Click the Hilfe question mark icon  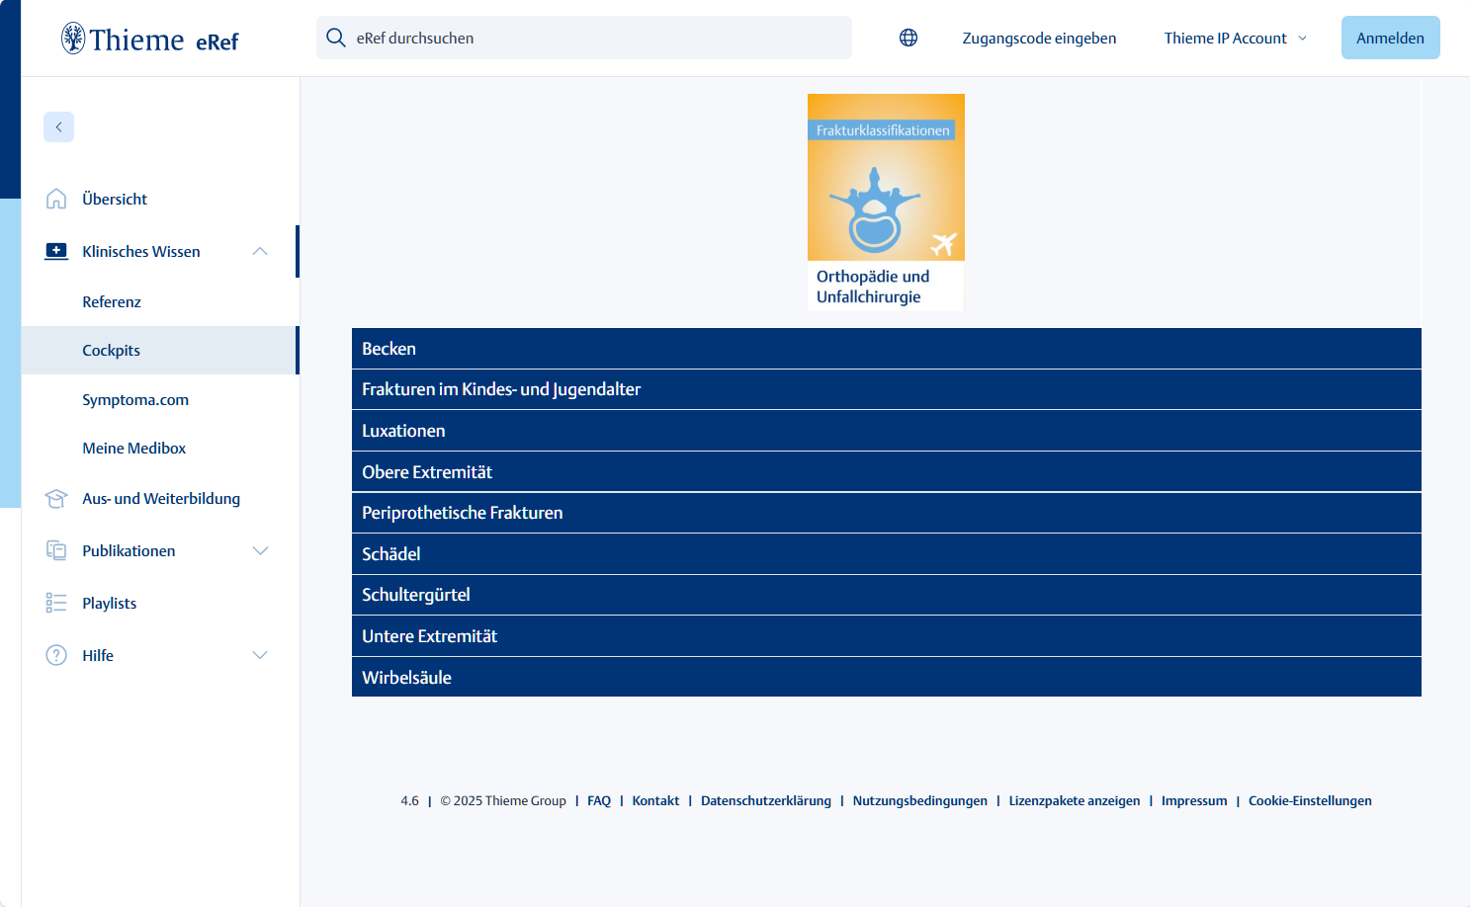(56, 655)
